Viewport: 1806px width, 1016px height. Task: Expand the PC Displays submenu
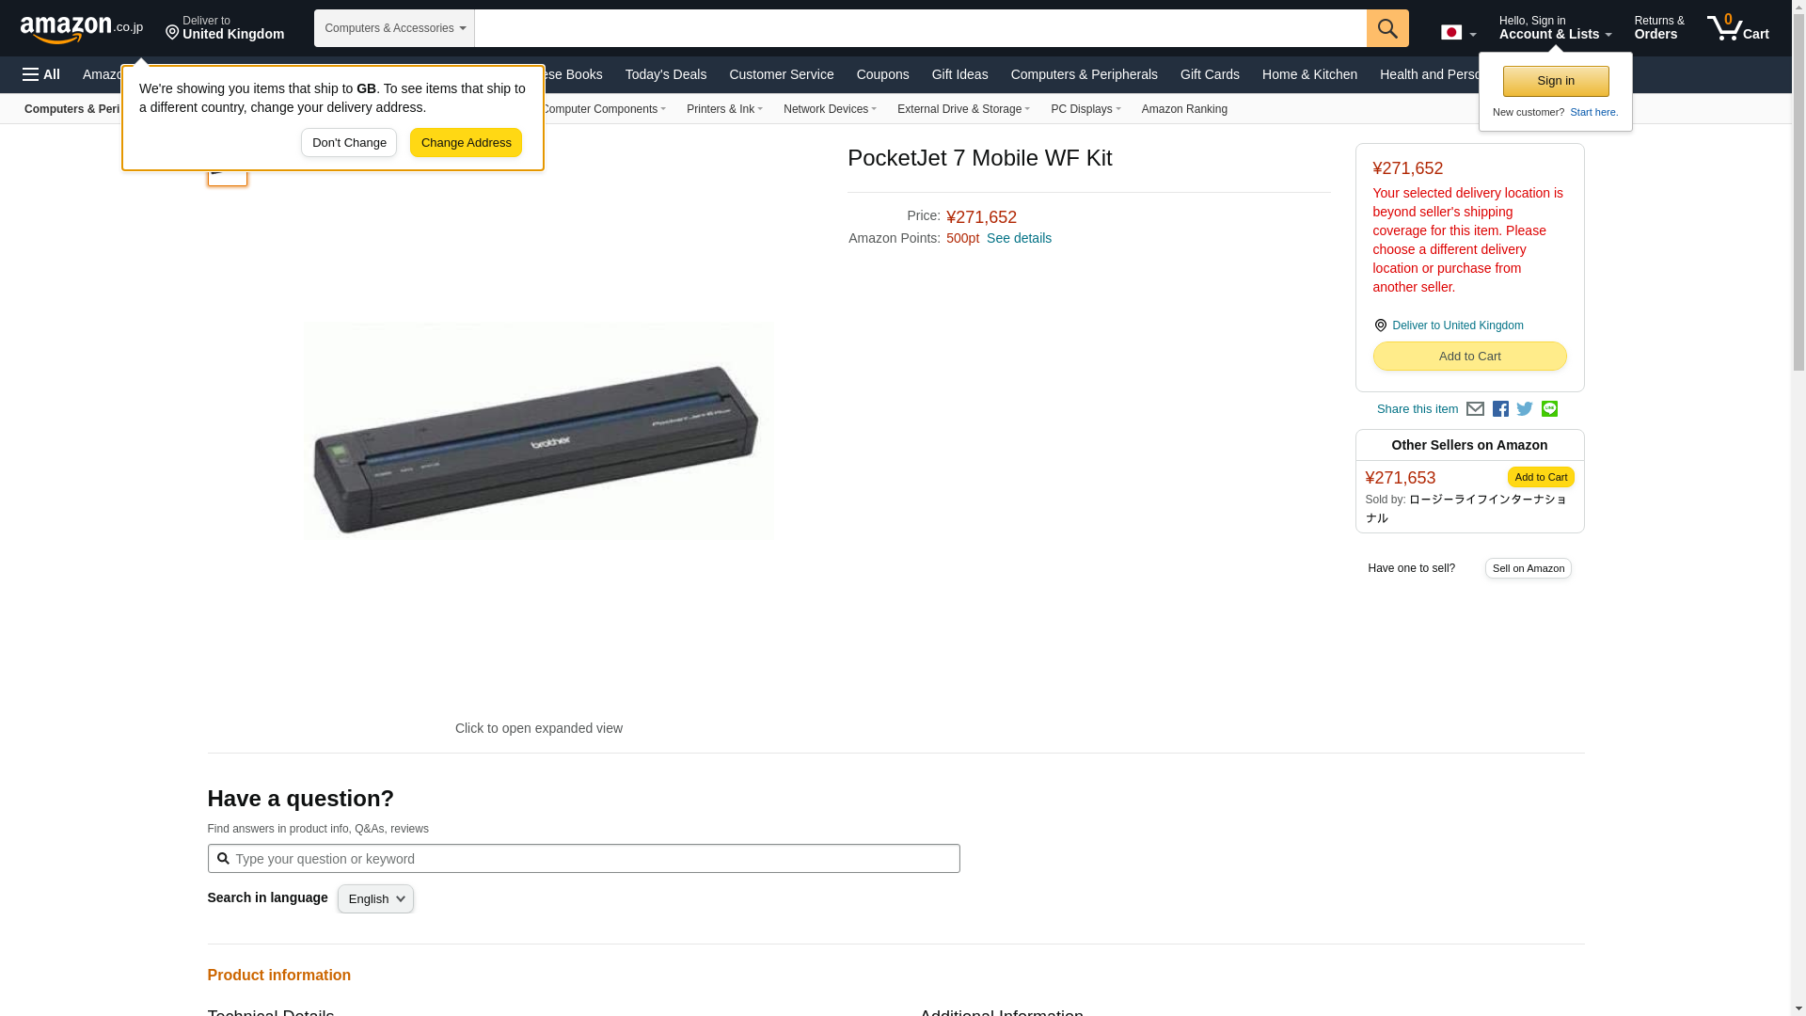coord(1085,109)
